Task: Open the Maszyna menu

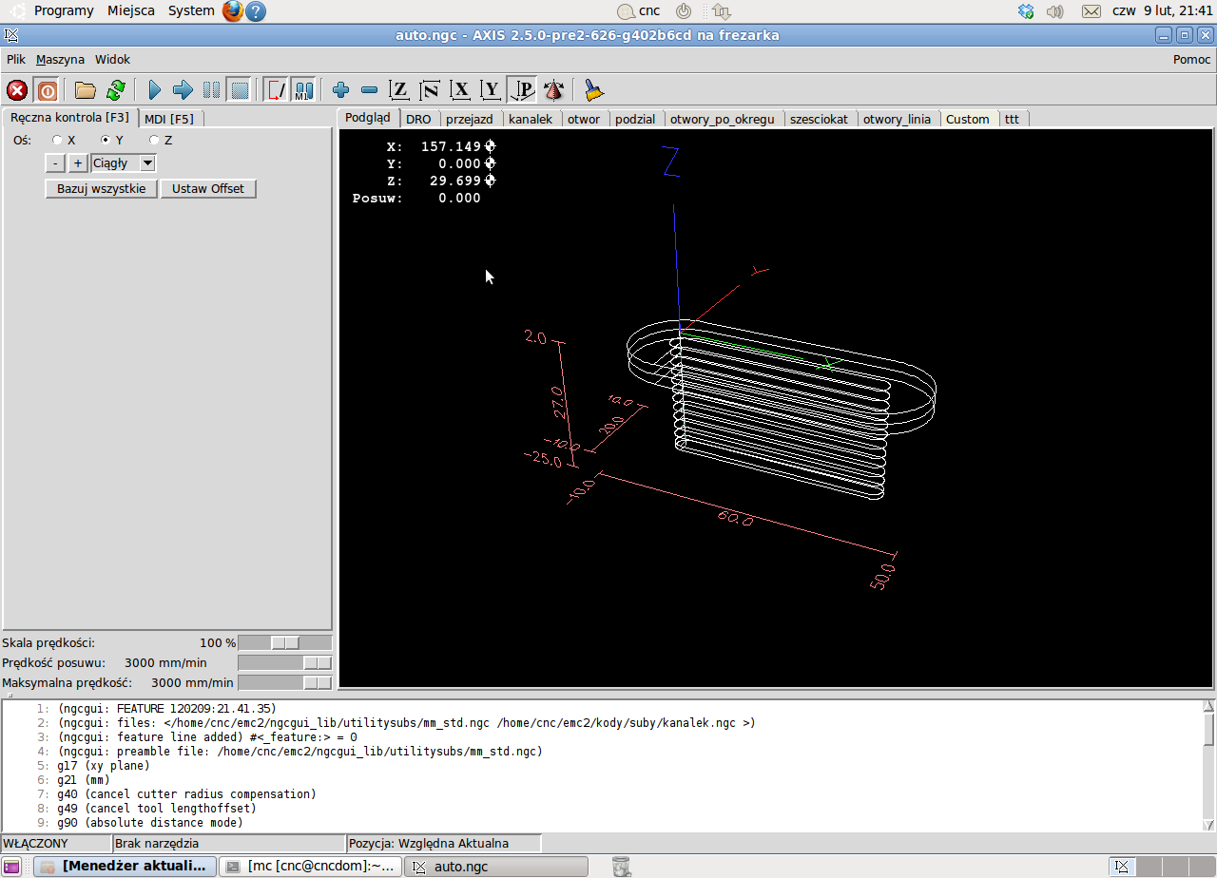Action: tap(60, 59)
